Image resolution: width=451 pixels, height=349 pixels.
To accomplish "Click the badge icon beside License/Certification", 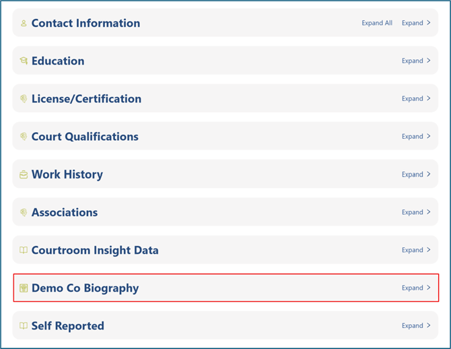I will (x=24, y=99).
